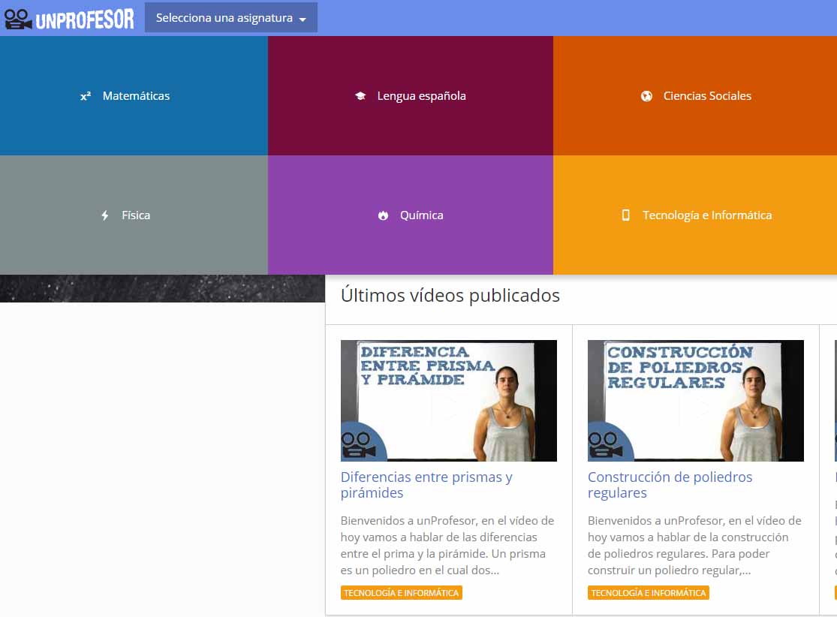Click the flame icon on Química
Image resolution: width=837 pixels, height=617 pixels.
pyautogui.click(x=384, y=215)
